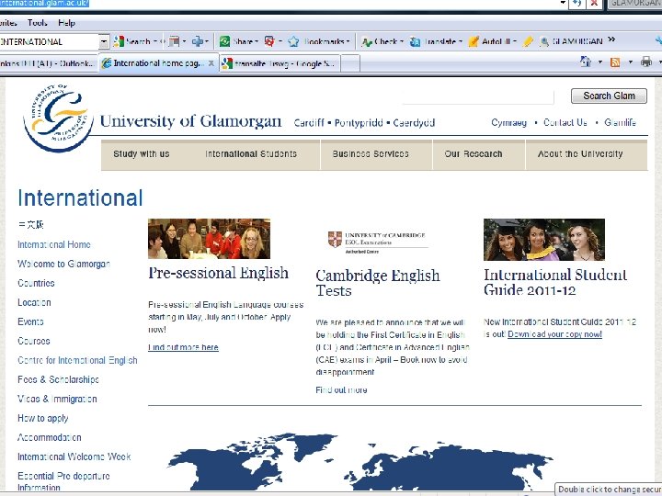The height and width of the screenshot is (496, 662).
Task: Click the Find out more here link
Action: (183, 347)
